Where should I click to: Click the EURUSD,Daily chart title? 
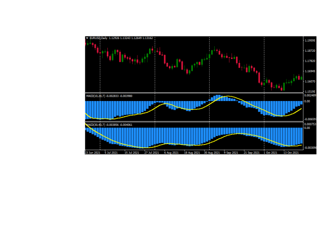[x=98, y=38]
